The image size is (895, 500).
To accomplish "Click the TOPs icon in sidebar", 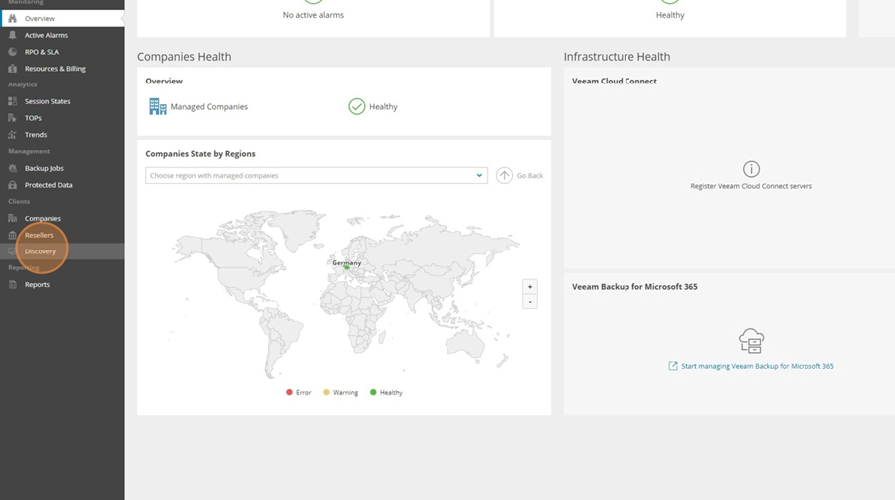I will [13, 118].
